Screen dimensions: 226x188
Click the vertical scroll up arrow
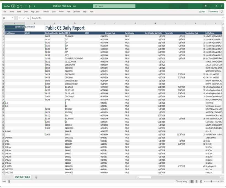223,23
